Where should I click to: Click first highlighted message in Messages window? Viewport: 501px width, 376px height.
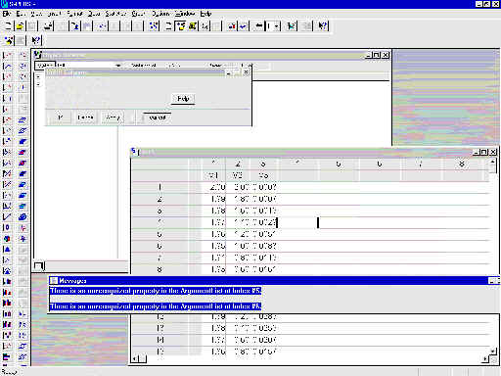coord(156,291)
